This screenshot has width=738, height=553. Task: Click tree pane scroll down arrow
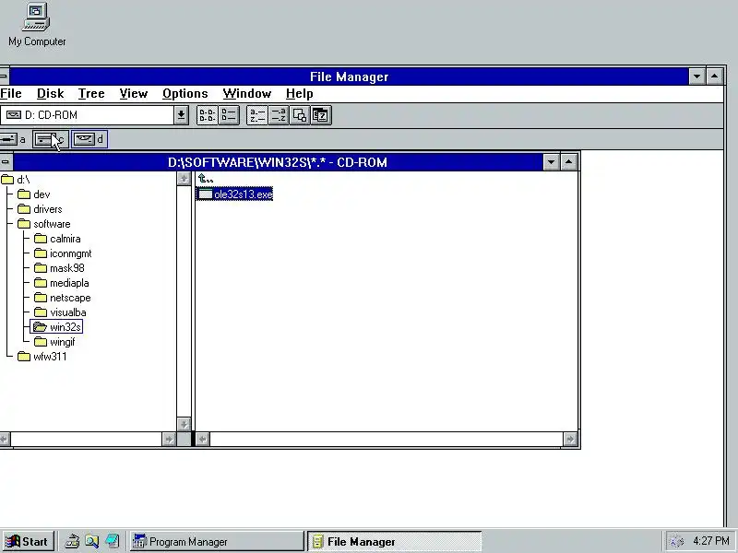[x=184, y=424]
